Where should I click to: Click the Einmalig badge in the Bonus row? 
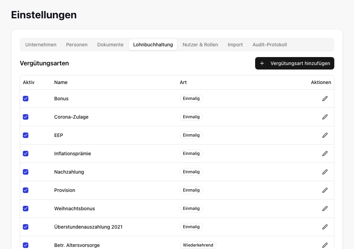[191, 99]
